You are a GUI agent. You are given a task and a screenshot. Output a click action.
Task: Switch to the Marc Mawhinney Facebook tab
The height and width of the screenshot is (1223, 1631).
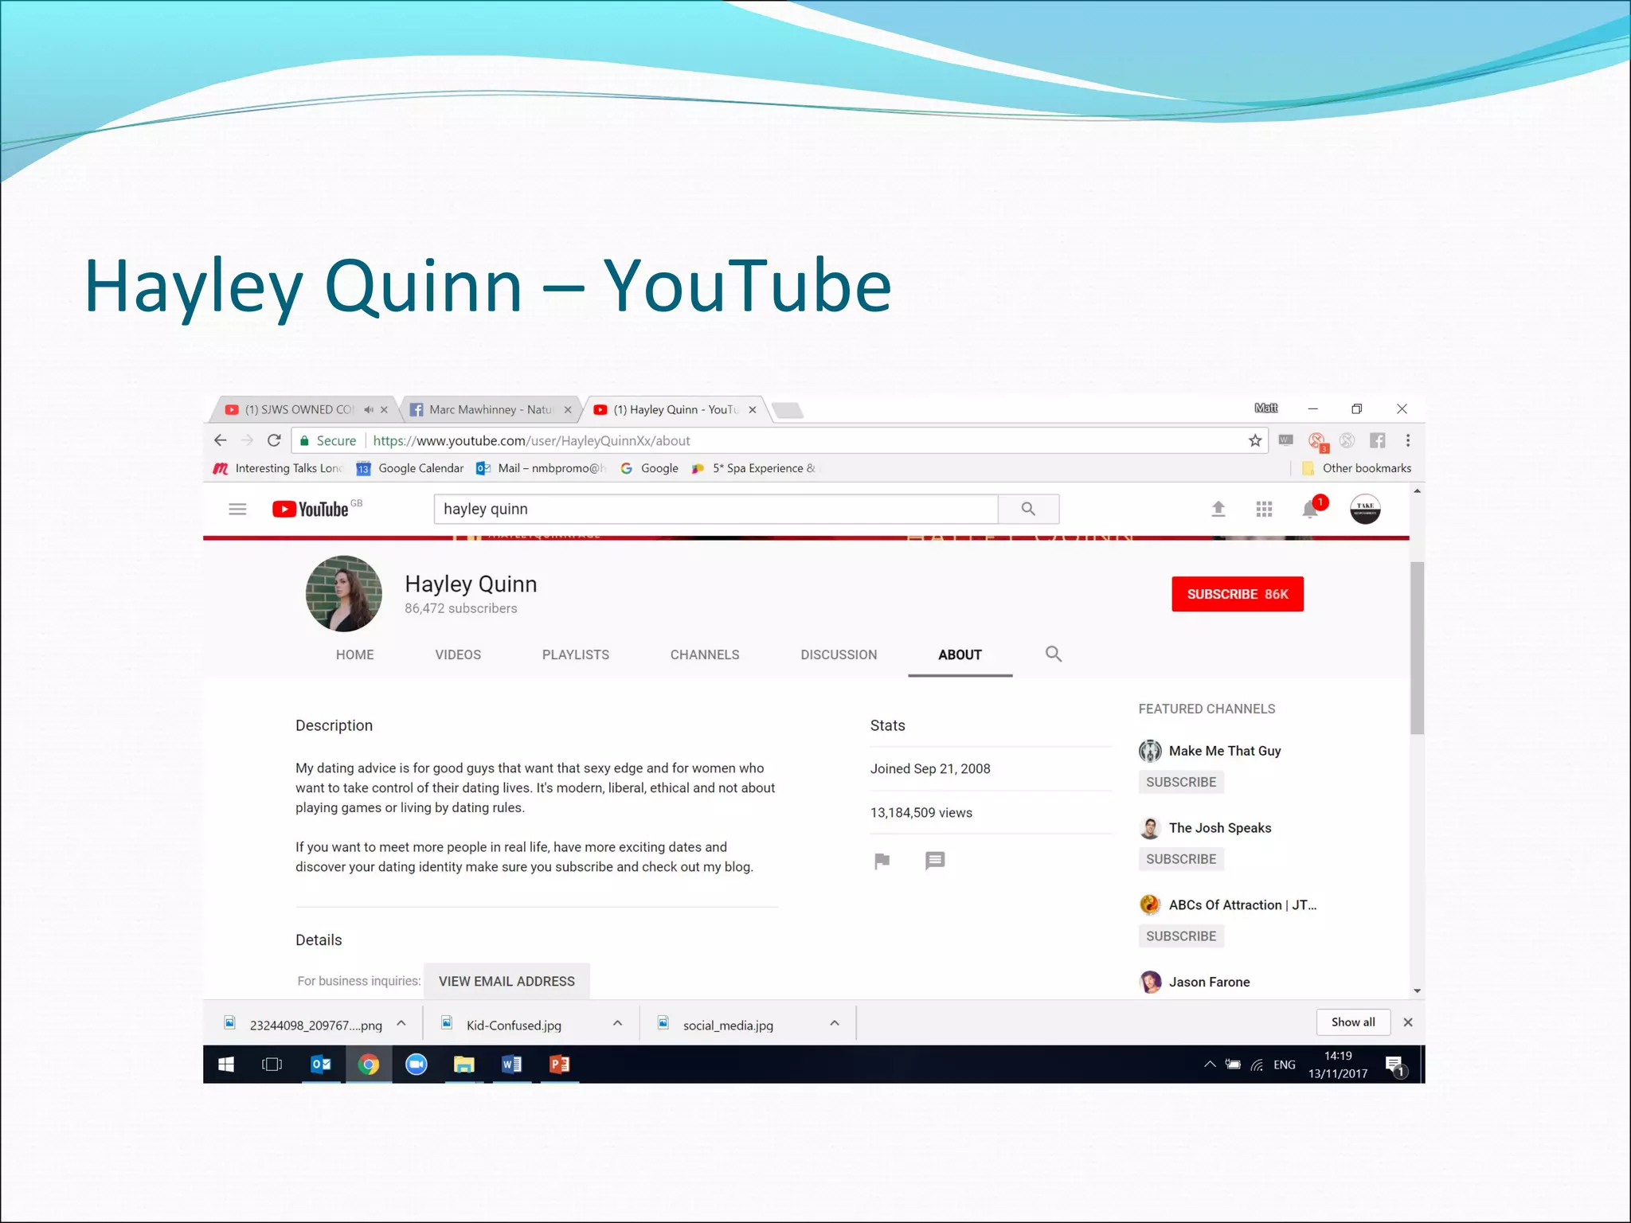click(490, 409)
